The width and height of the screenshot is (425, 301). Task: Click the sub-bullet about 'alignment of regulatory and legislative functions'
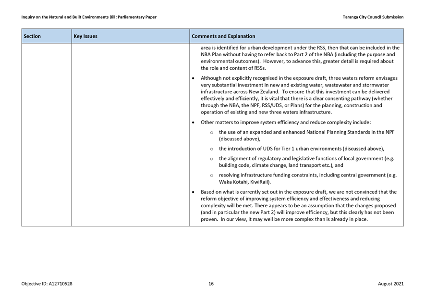click(306, 162)
